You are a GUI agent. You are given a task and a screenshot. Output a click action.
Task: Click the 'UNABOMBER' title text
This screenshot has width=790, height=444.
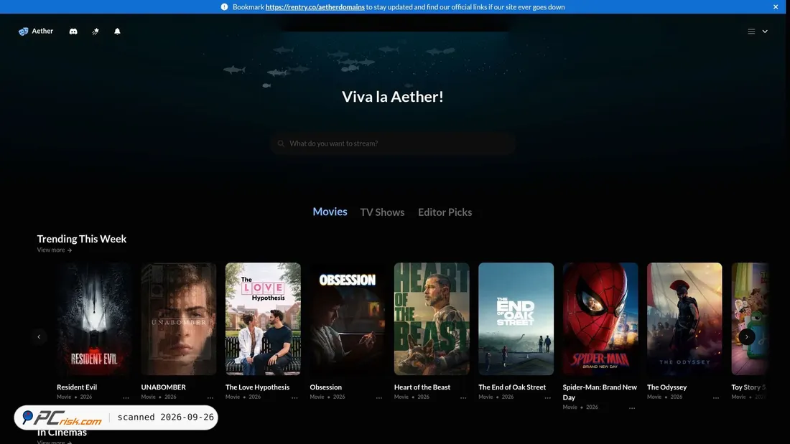coord(163,387)
